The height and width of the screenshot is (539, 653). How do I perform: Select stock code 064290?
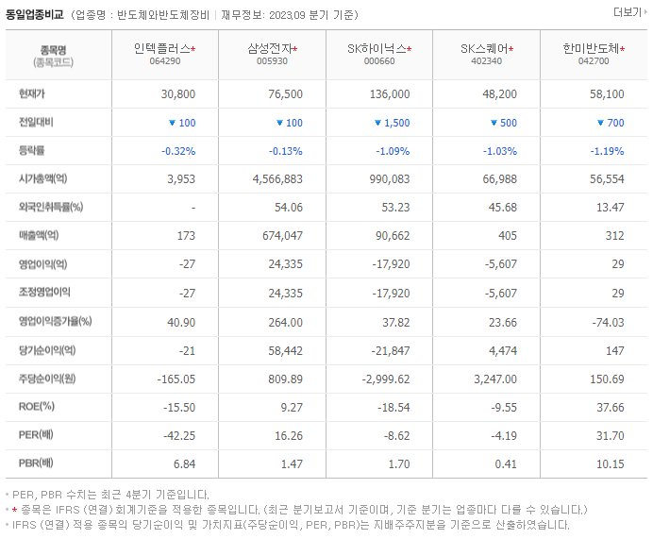[165, 61]
